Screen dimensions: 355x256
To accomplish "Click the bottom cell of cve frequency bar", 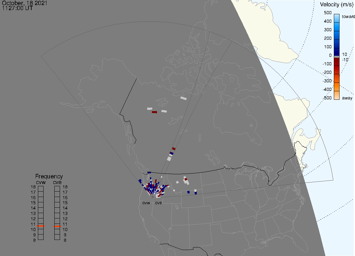I will [57, 237].
